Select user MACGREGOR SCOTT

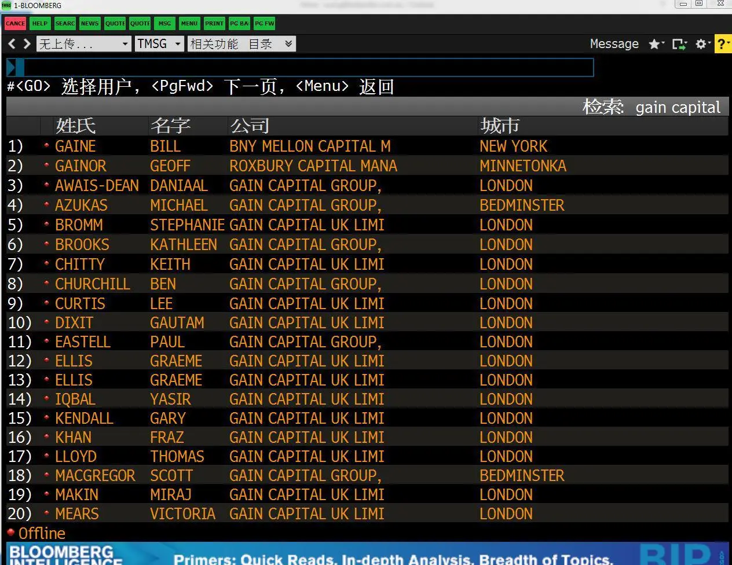tap(367, 475)
